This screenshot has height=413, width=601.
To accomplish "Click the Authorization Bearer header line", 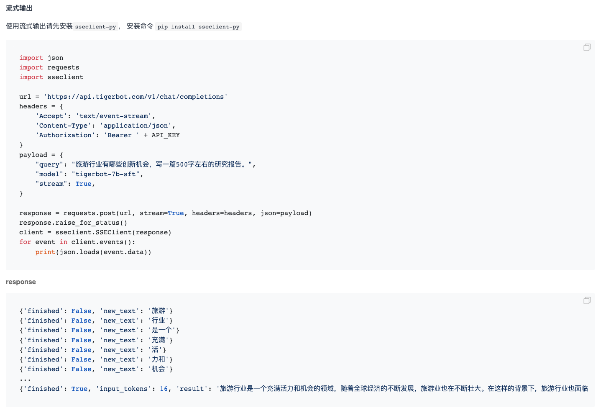I will point(108,135).
